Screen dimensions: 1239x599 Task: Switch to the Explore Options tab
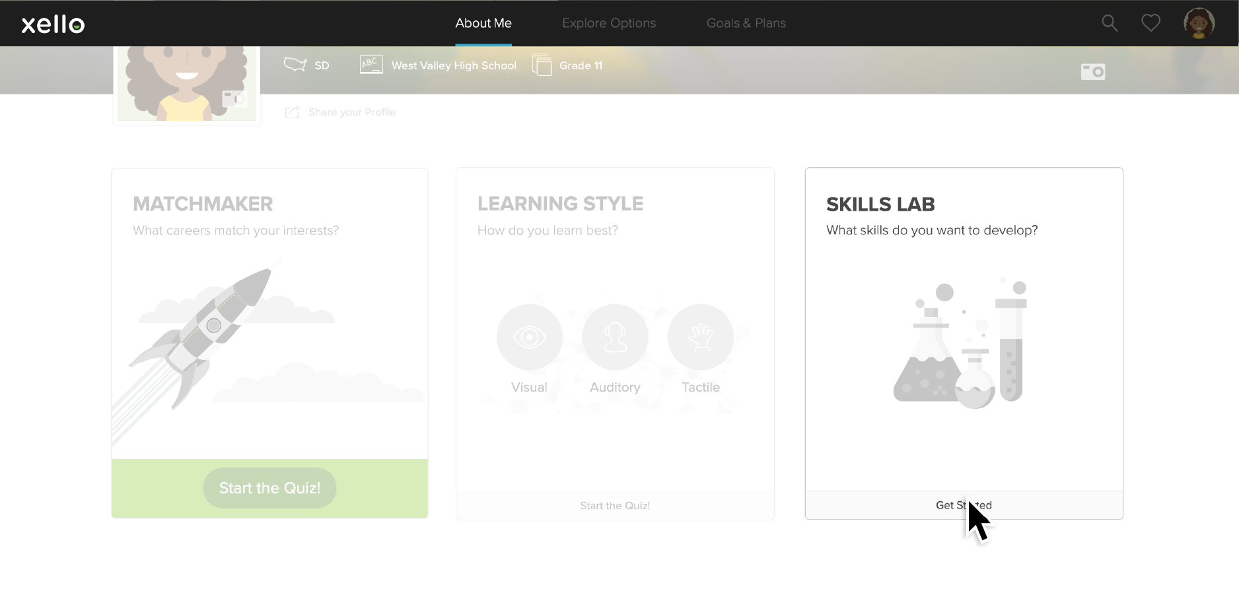point(609,23)
